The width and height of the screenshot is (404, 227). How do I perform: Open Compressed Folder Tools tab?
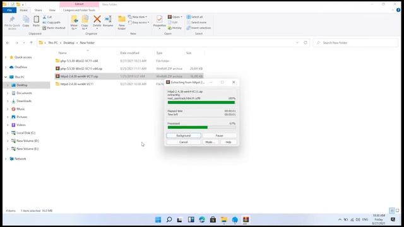(x=79, y=10)
